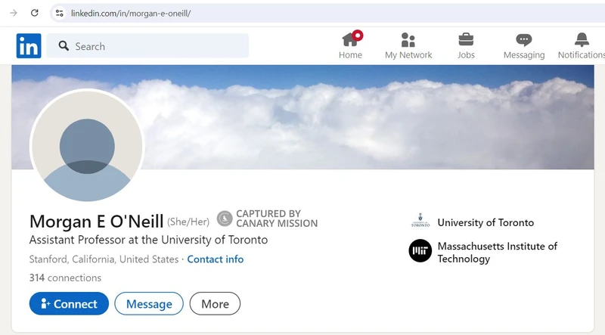
Task: Open the More button options
Action: 215,304
